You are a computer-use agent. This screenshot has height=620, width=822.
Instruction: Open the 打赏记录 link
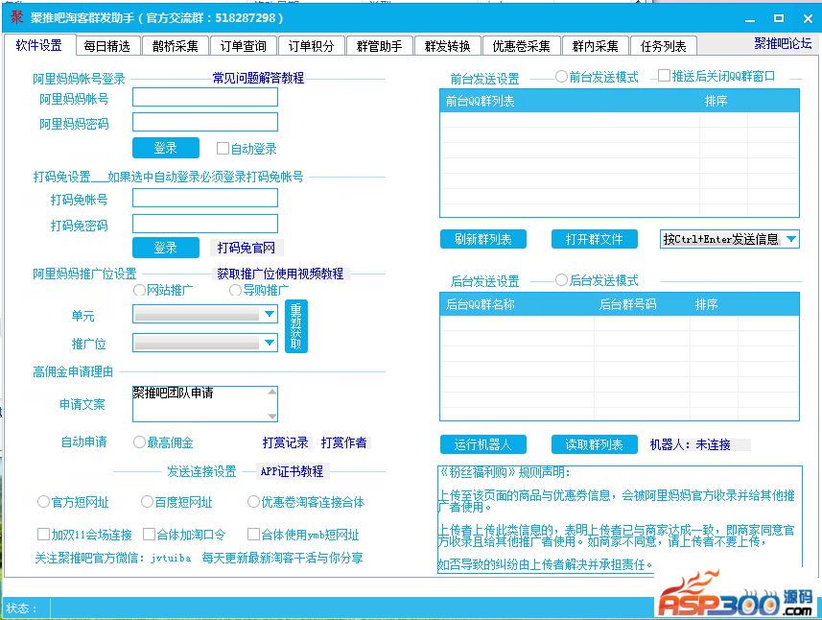tap(285, 442)
